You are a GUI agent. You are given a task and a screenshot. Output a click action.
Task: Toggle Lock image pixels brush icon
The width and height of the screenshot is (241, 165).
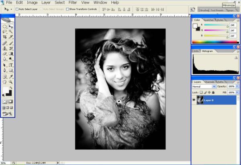pyautogui.click(x=205, y=92)
